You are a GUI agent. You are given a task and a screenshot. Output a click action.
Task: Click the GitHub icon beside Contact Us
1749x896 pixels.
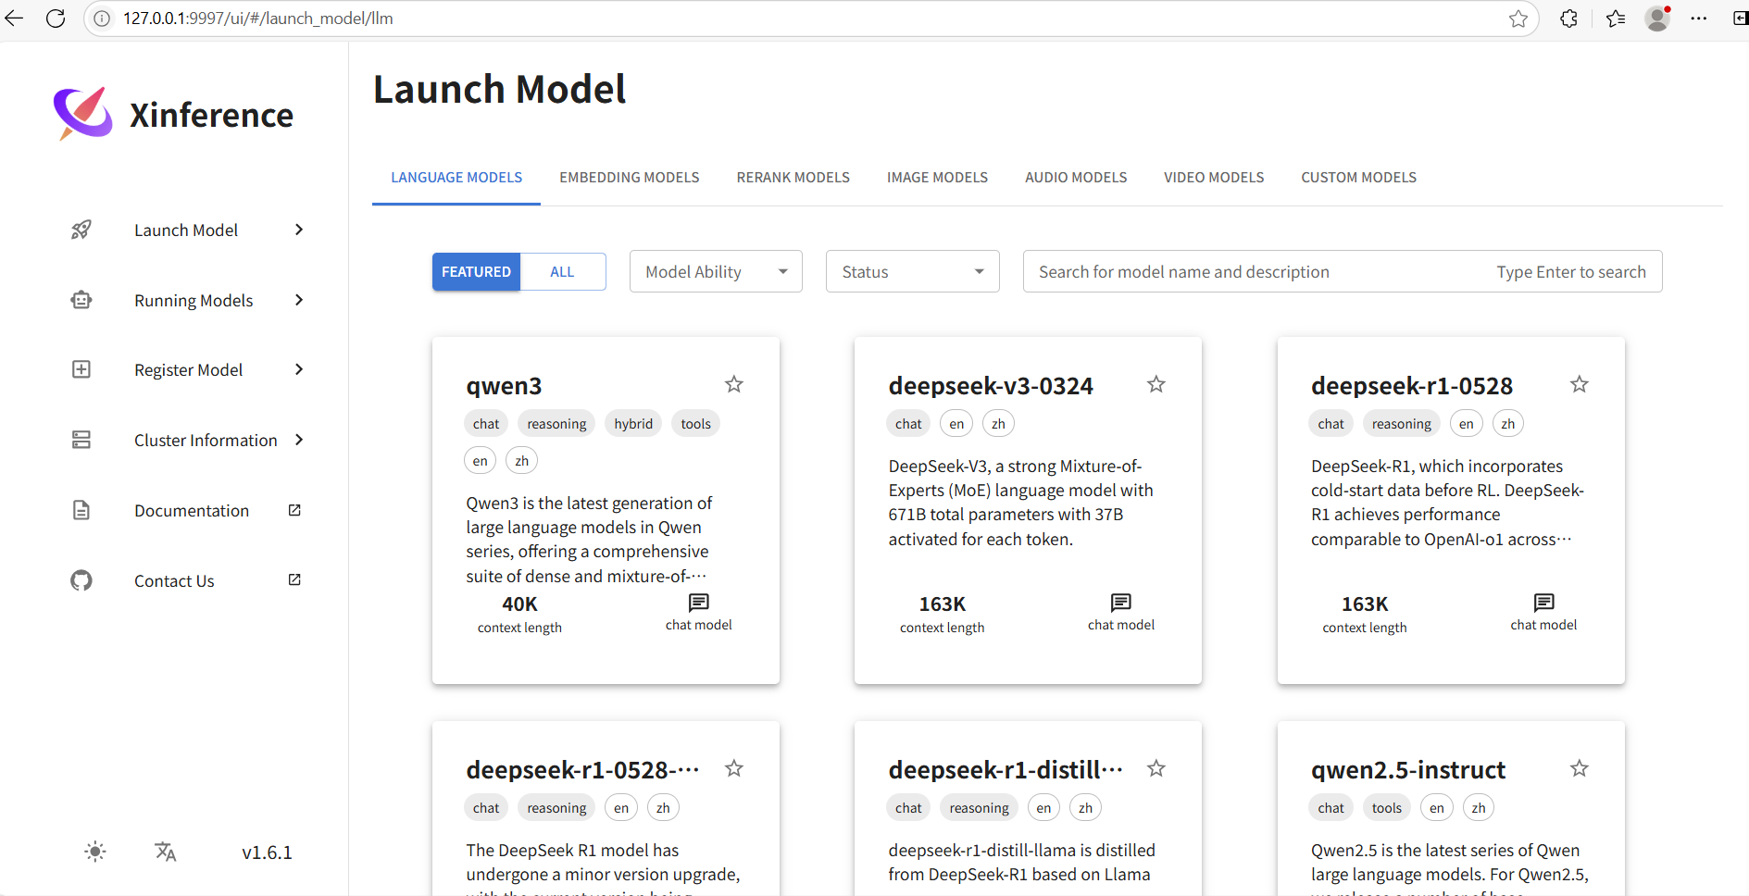tap(81, 580)
